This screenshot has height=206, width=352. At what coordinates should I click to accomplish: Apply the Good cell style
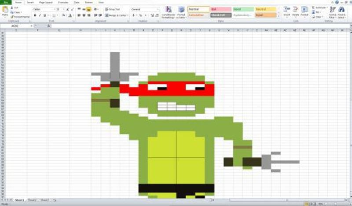(x=243, y=9)
